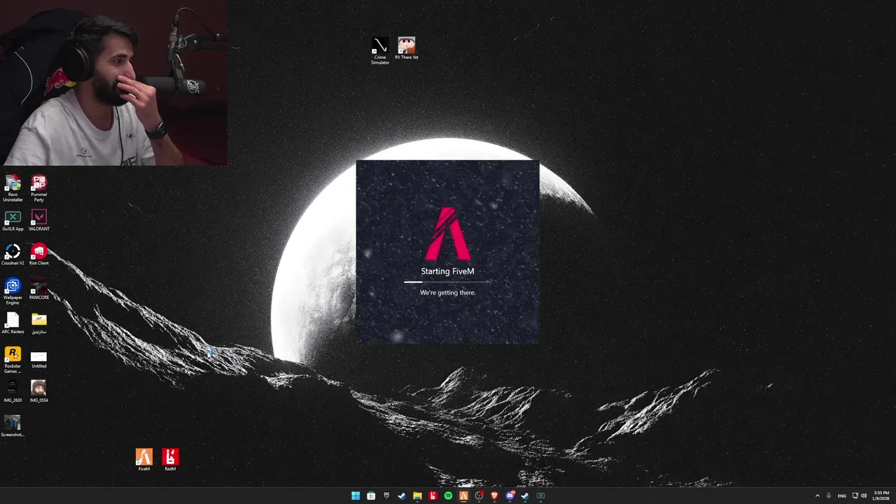The image size is (896, 504).
Task: Click the FiveM logo in the splash window
Action: pyautogui.click(x=447, y=233)
